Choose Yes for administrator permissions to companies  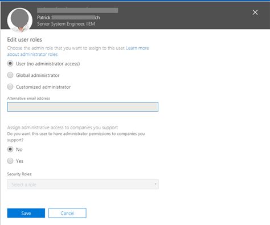[x=10, y=161]
